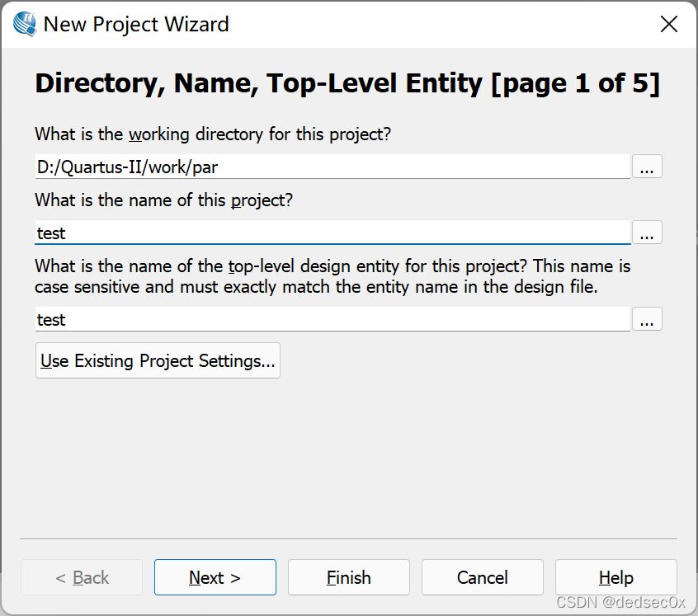Click 'What is the name of this project?' label

(x=164, y=200)
